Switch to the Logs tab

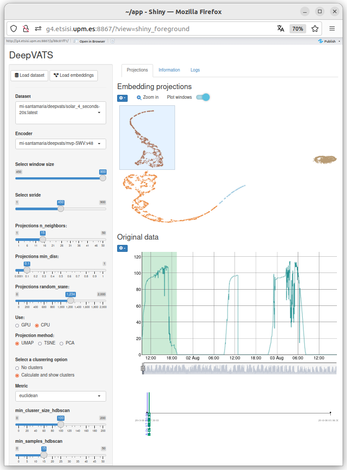tap(195, 70)
